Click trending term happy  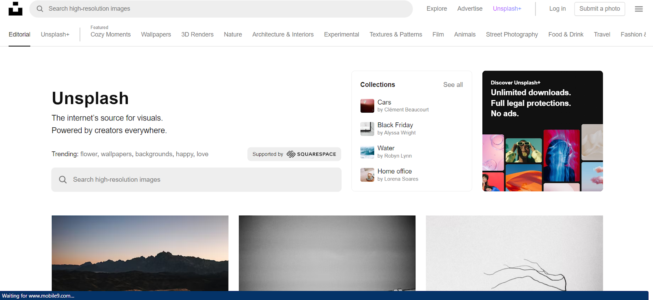point(184,154)
